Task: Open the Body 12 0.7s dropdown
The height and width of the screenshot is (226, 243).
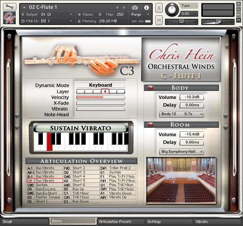Action: click(x=181, y=114)
